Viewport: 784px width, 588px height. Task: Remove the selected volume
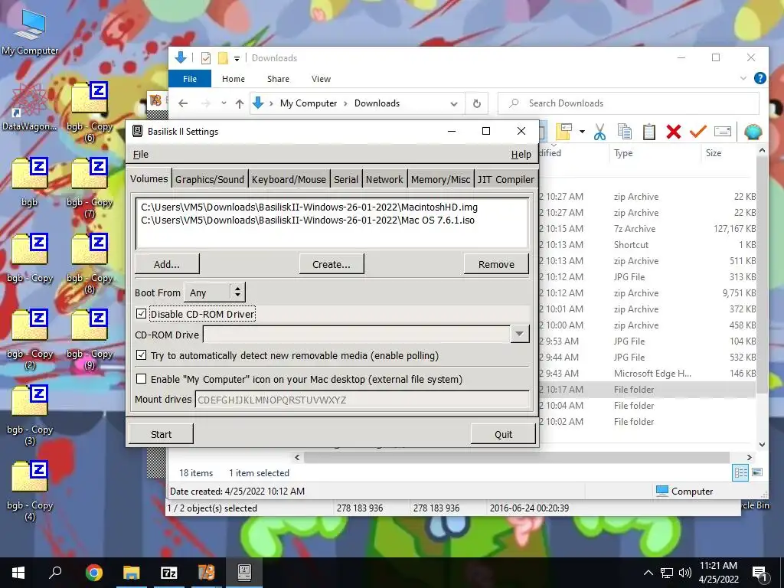pos(496,264)
